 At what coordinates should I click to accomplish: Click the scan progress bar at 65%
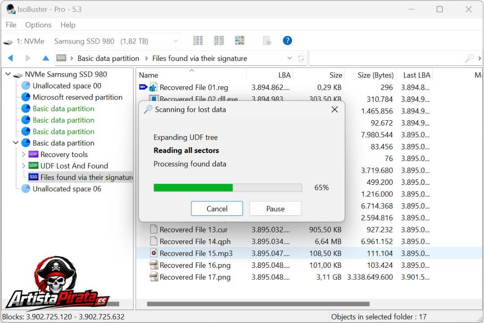pos(228,188)
